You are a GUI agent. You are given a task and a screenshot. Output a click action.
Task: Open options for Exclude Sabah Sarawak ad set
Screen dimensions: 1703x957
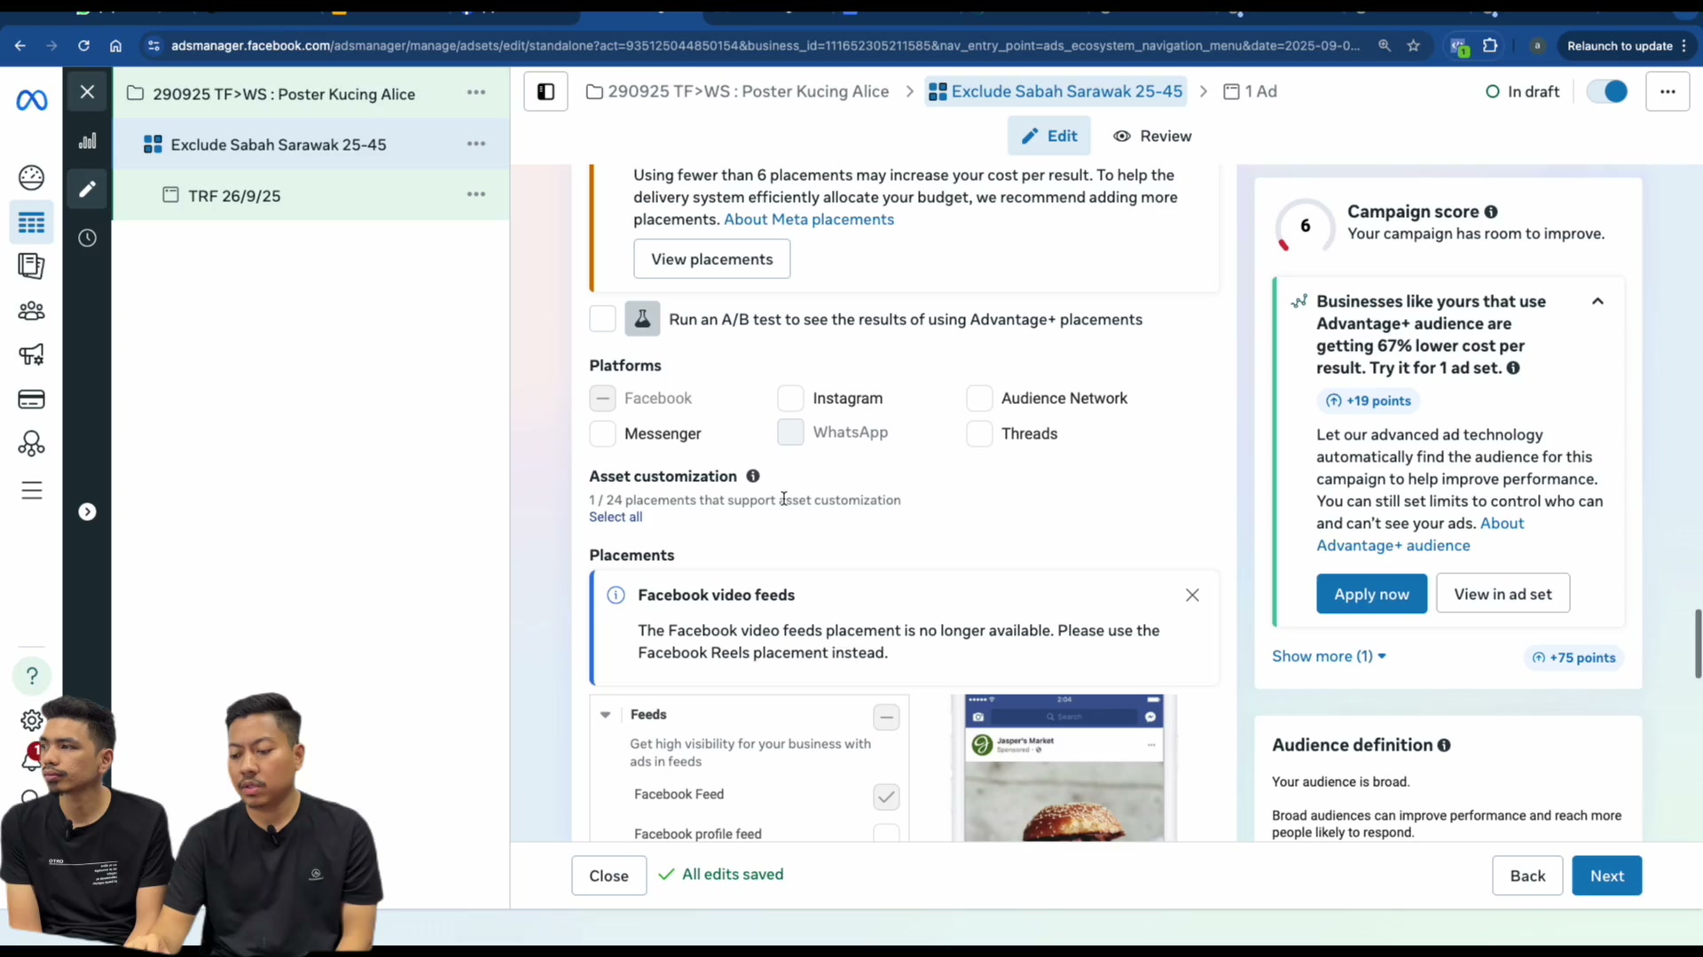[x=476, y=144]
